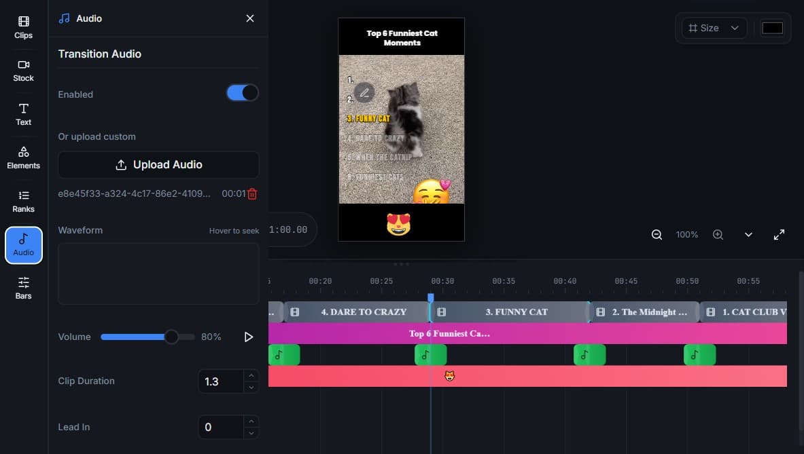Expand the preview to fullscreen
The height and width of the screenshot is (454, 804).
(x=779, y=234)
